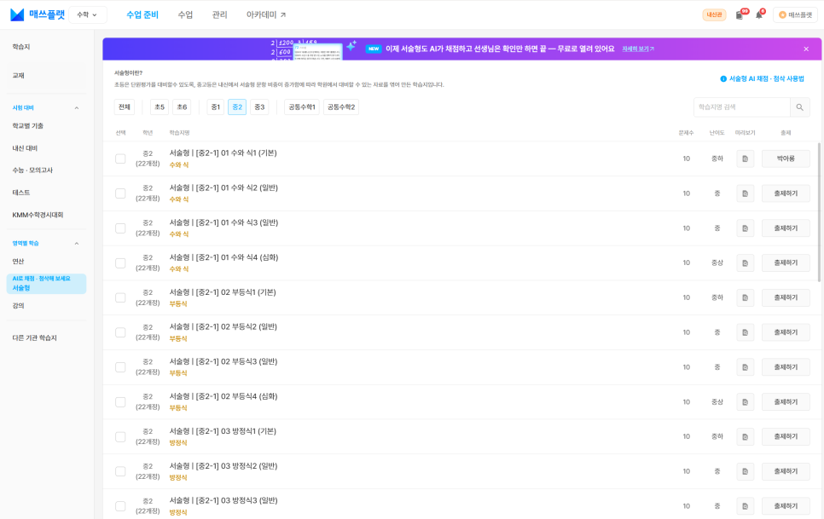Preview worksheet 03 방정식2 (일반)
This screenshot has height=519, width=824.
click(x=746, y=471)
